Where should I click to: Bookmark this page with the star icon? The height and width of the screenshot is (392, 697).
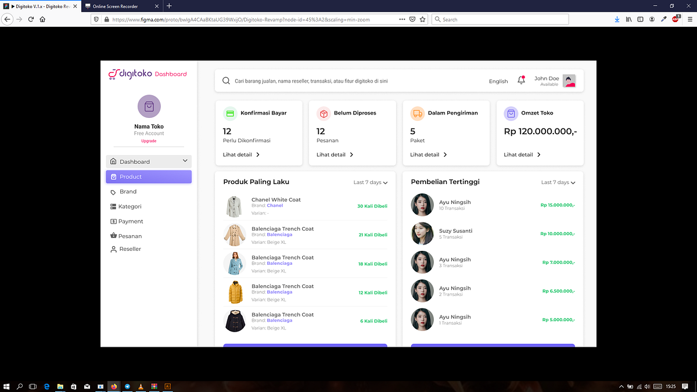tap(422, 19)
